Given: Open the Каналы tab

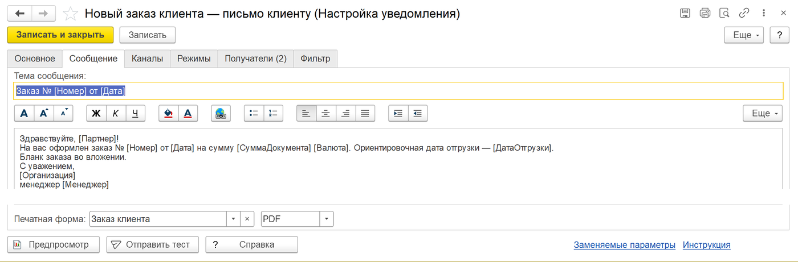Looking at the screenshot, I should pyautogui.click(x=147, y=59).
